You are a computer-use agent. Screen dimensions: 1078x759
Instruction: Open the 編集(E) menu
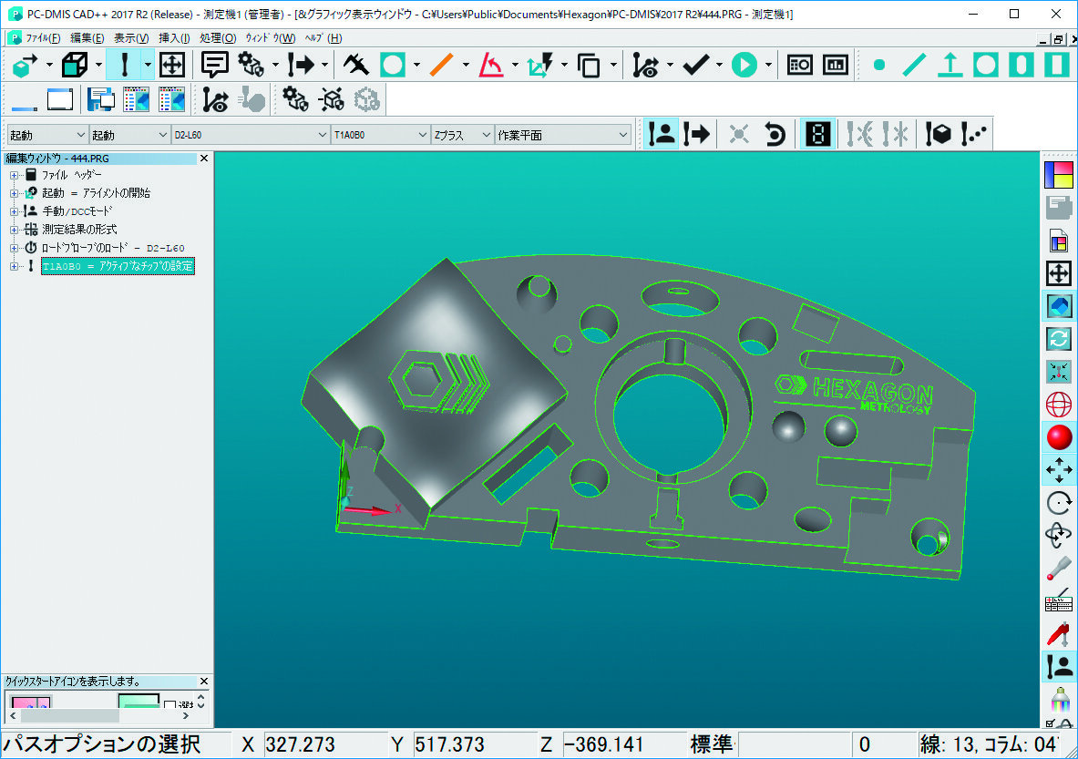click(87, 37)
